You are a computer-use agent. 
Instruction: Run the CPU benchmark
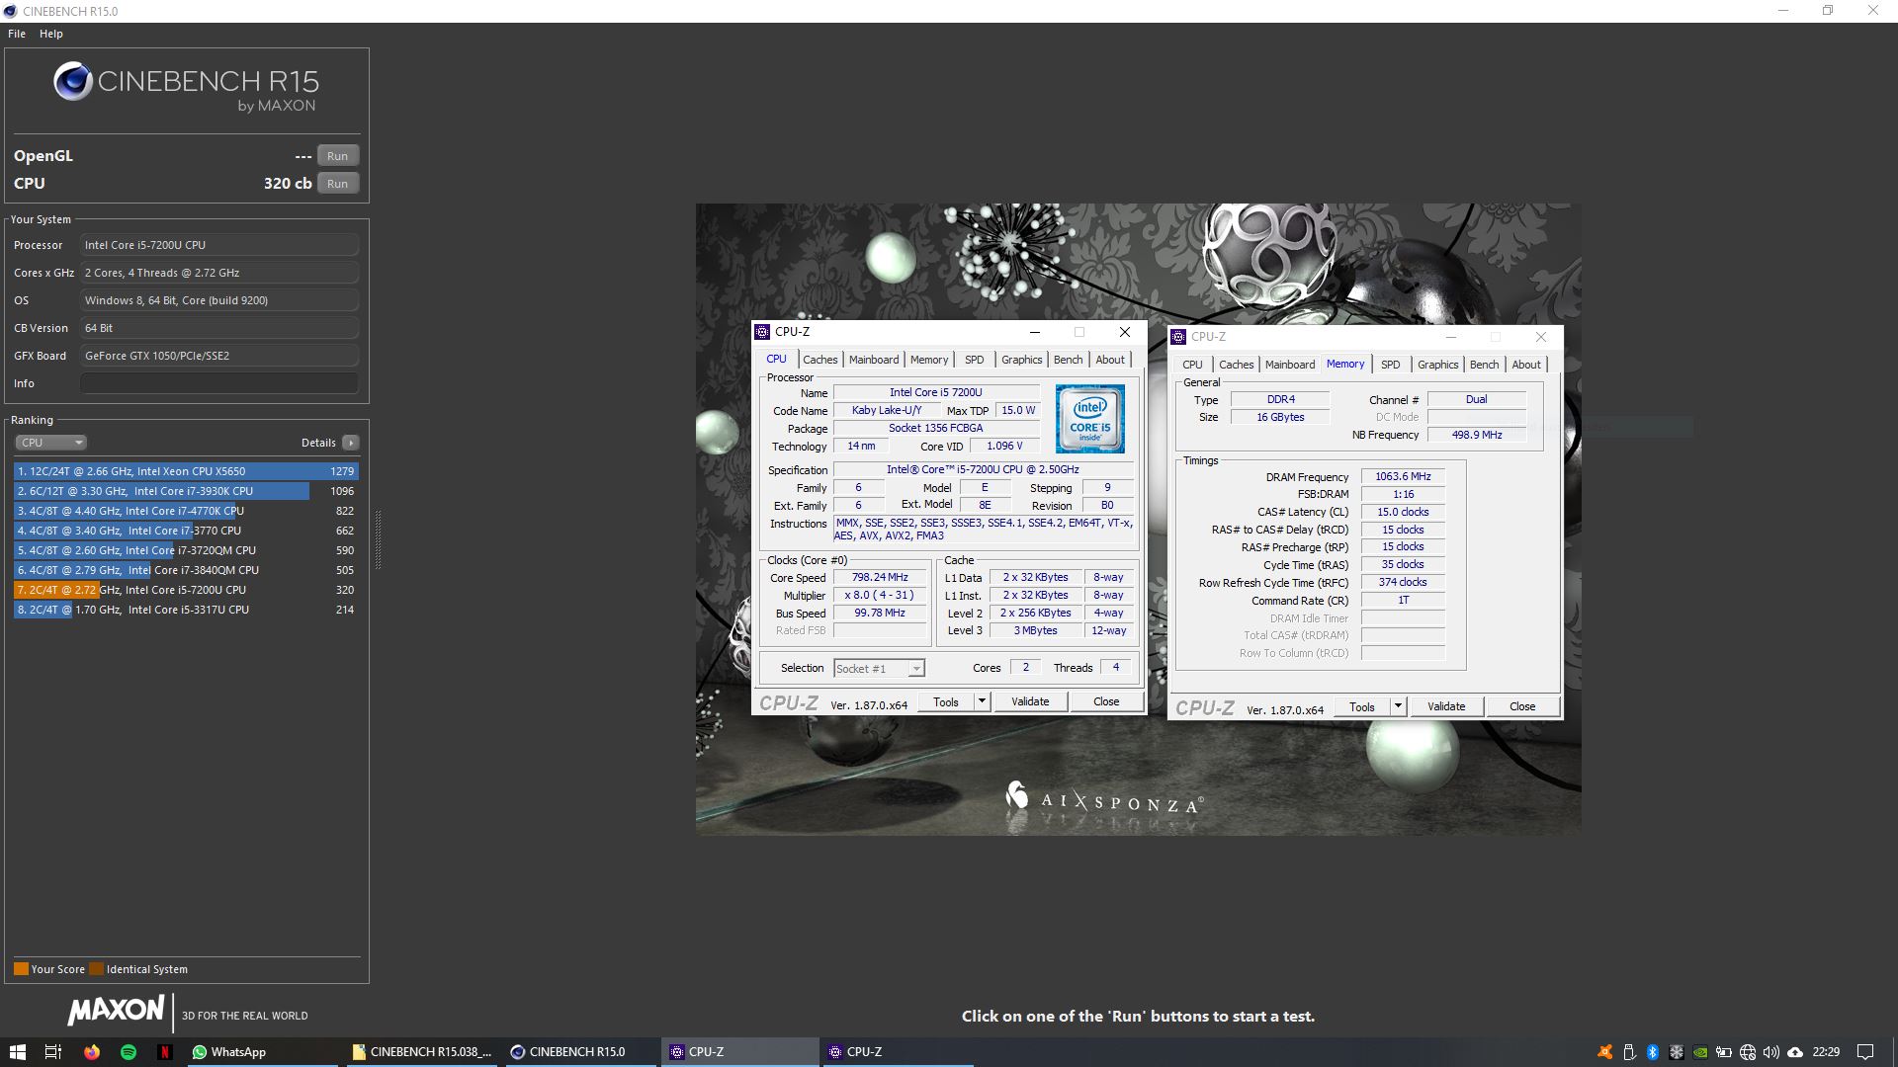point(337,184)
